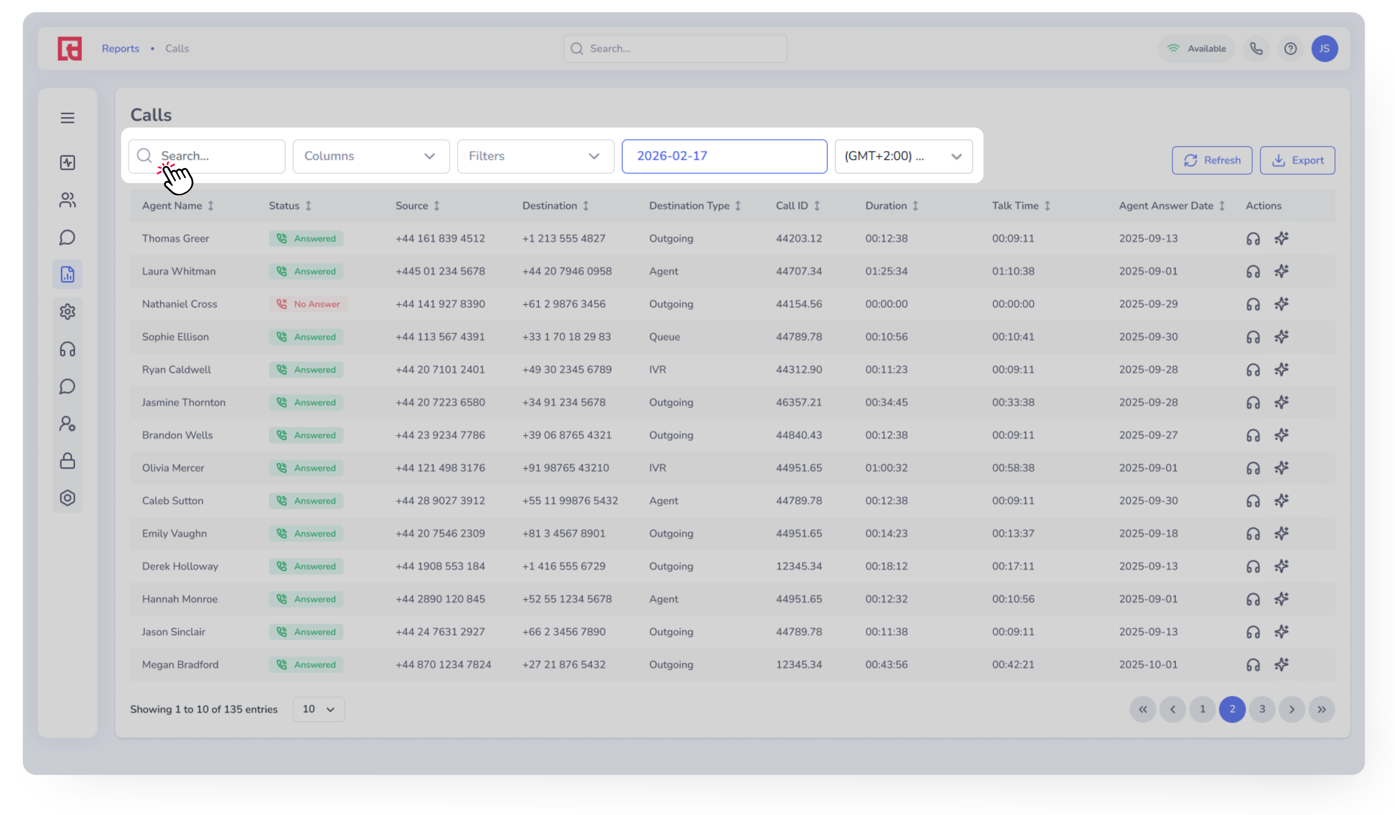Open the help question mark icon
This screenshot has width=1395, height=815.
tap(1290, 49)
